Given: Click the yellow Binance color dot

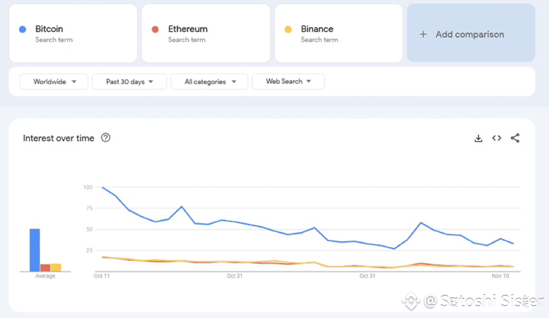Looking at the screenshot, I should click(287, 30).
